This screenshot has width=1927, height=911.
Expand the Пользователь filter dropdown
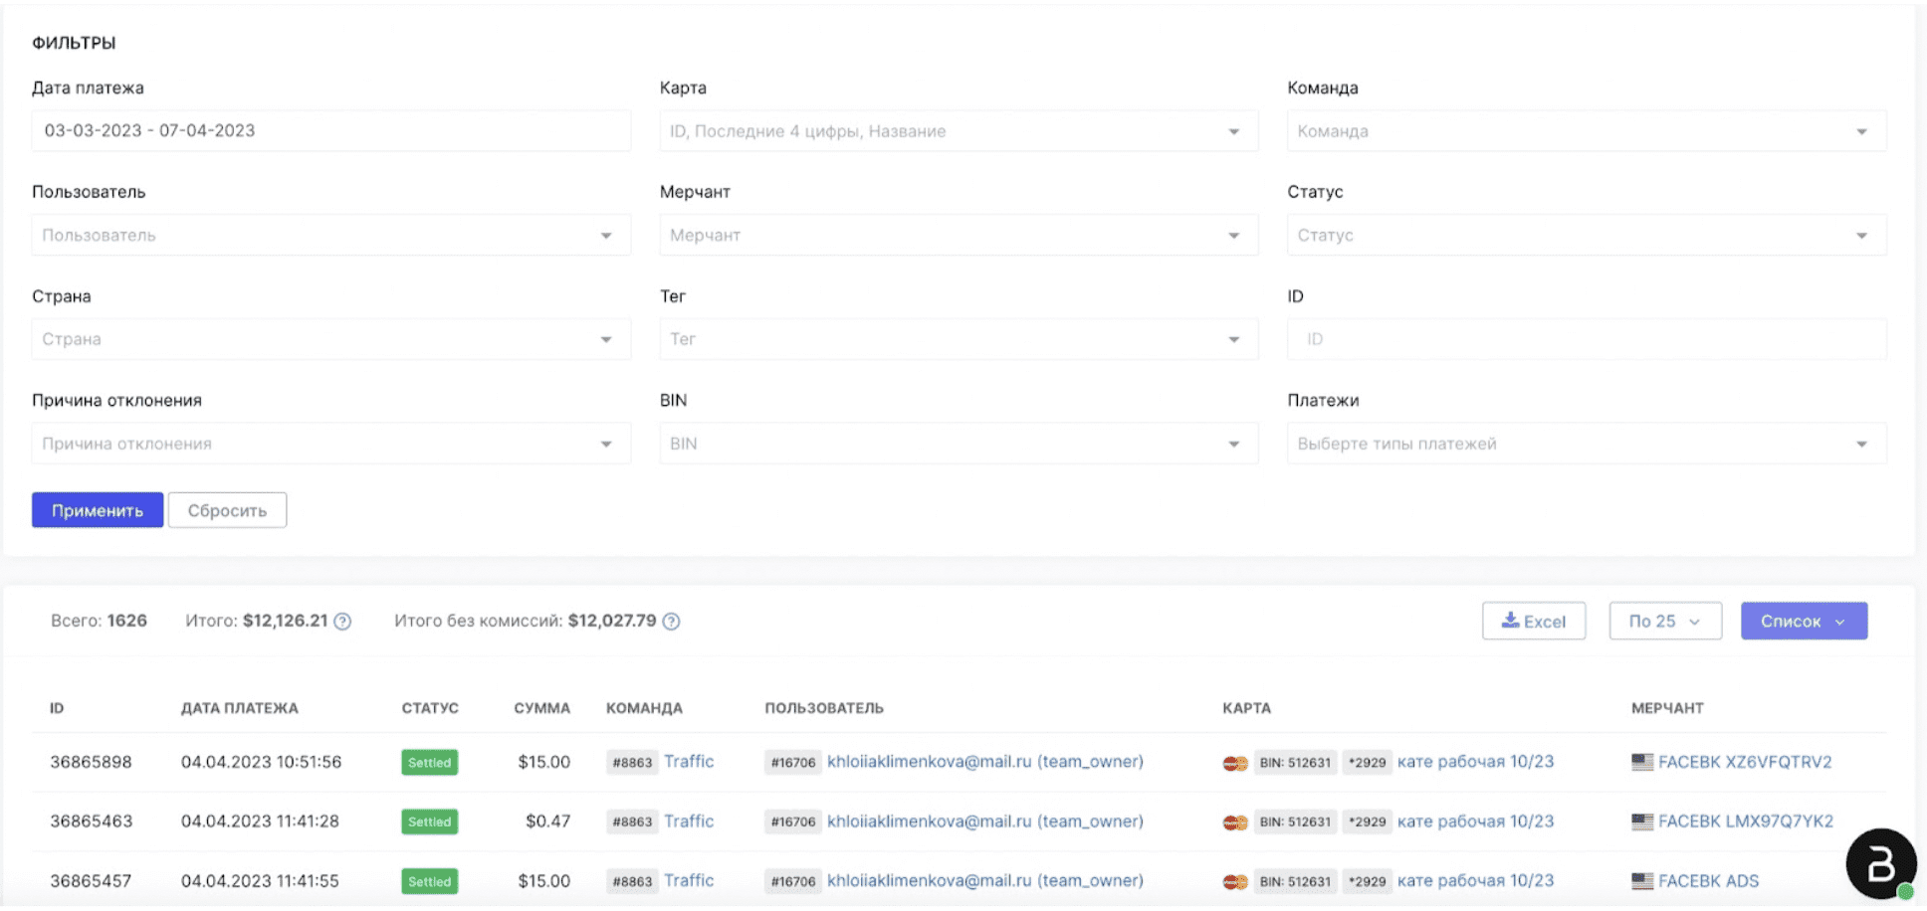pyautogui.click(x=330, y=236)
